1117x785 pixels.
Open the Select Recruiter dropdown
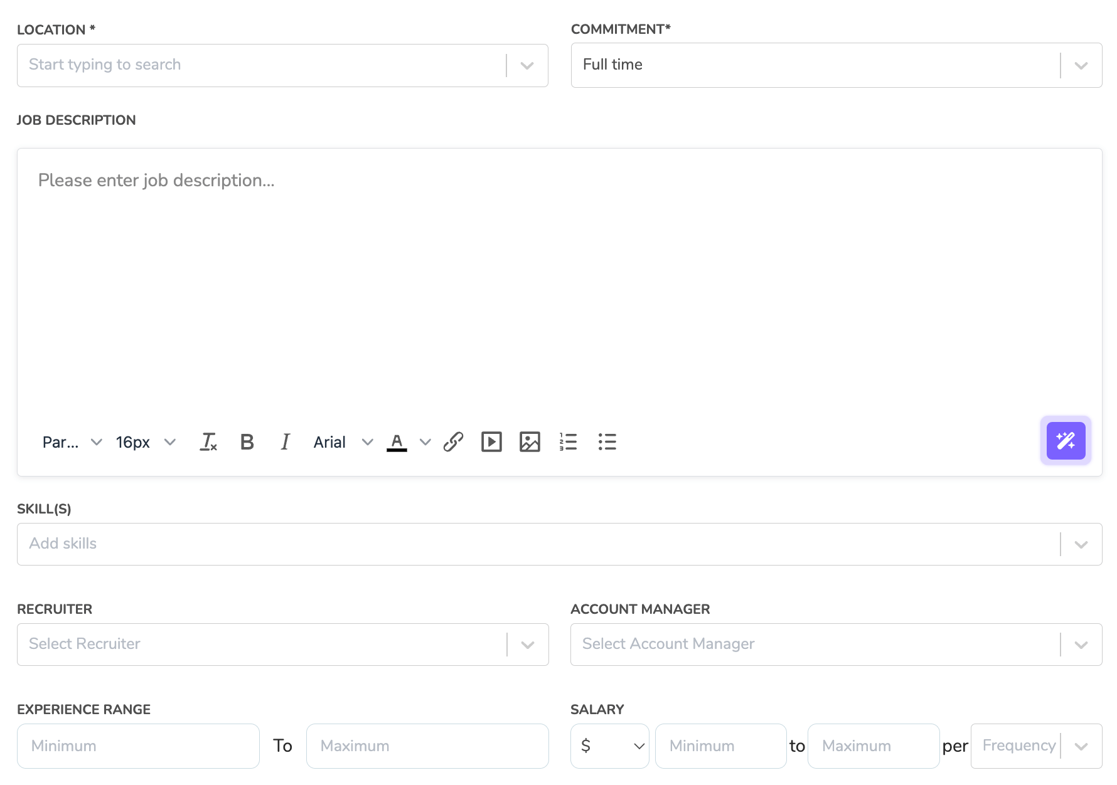282,645
